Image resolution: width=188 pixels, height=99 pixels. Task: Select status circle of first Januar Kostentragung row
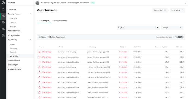click(39, 52)
